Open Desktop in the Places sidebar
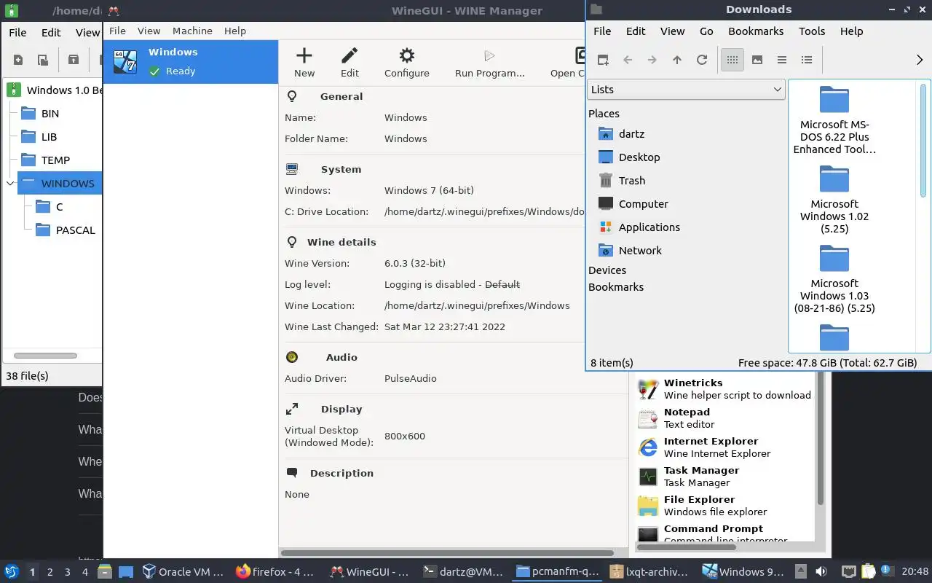Image resolution: width=932 pixels, height=583 pixels. [639, 157]
